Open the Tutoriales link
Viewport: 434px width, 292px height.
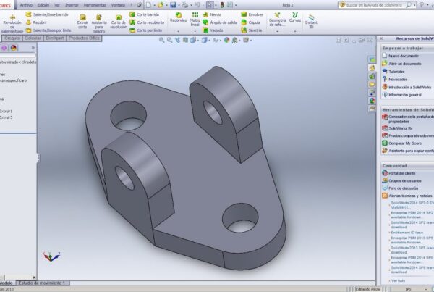click(397, 72)
